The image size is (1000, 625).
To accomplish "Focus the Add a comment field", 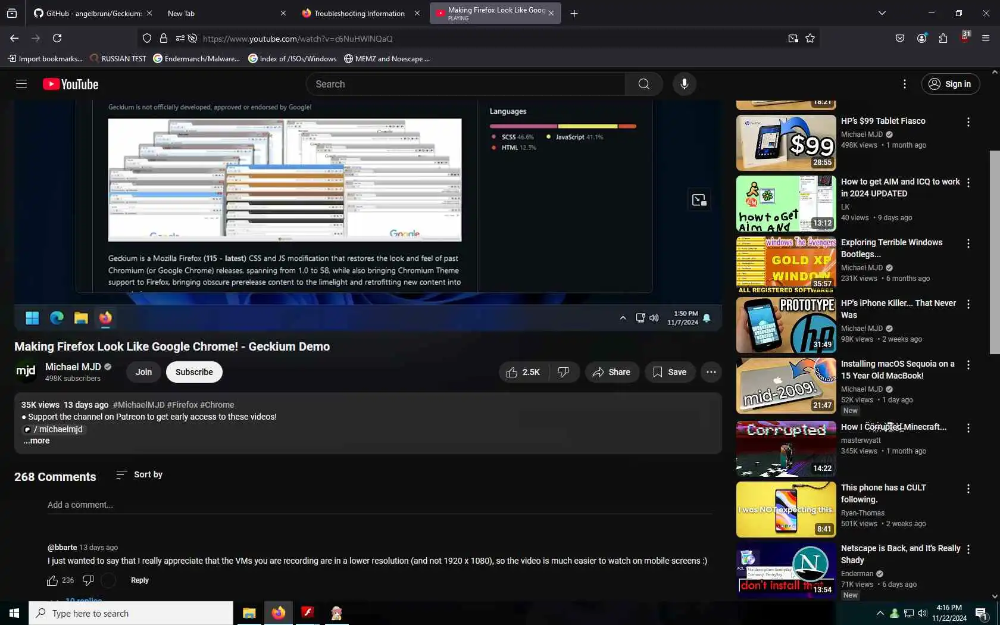I will 380,505.
